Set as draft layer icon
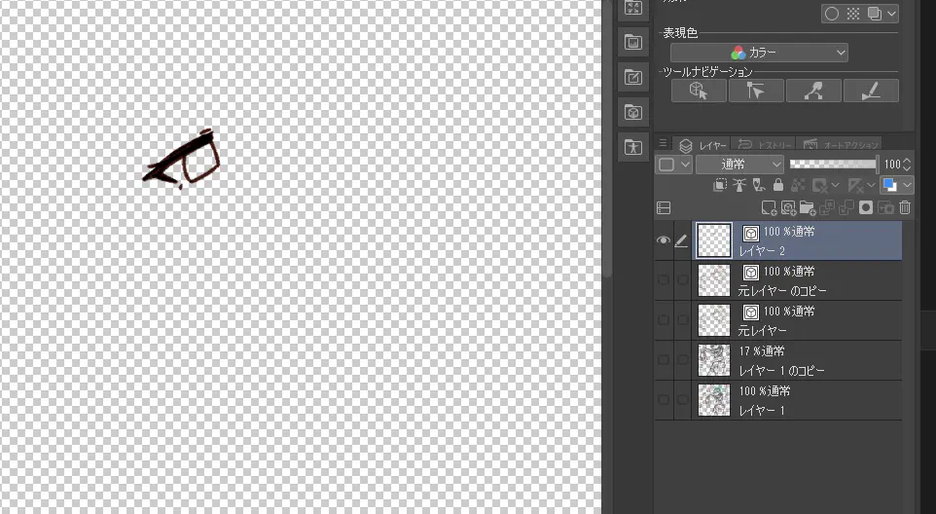Viewport: 936px width, 514px height. pos(759,185)
